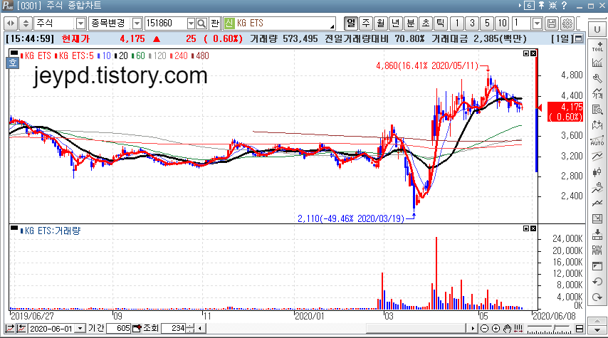Click the scrollbar left arrow
This screenshot has width=608, height=338.
(x=200, y=329)
